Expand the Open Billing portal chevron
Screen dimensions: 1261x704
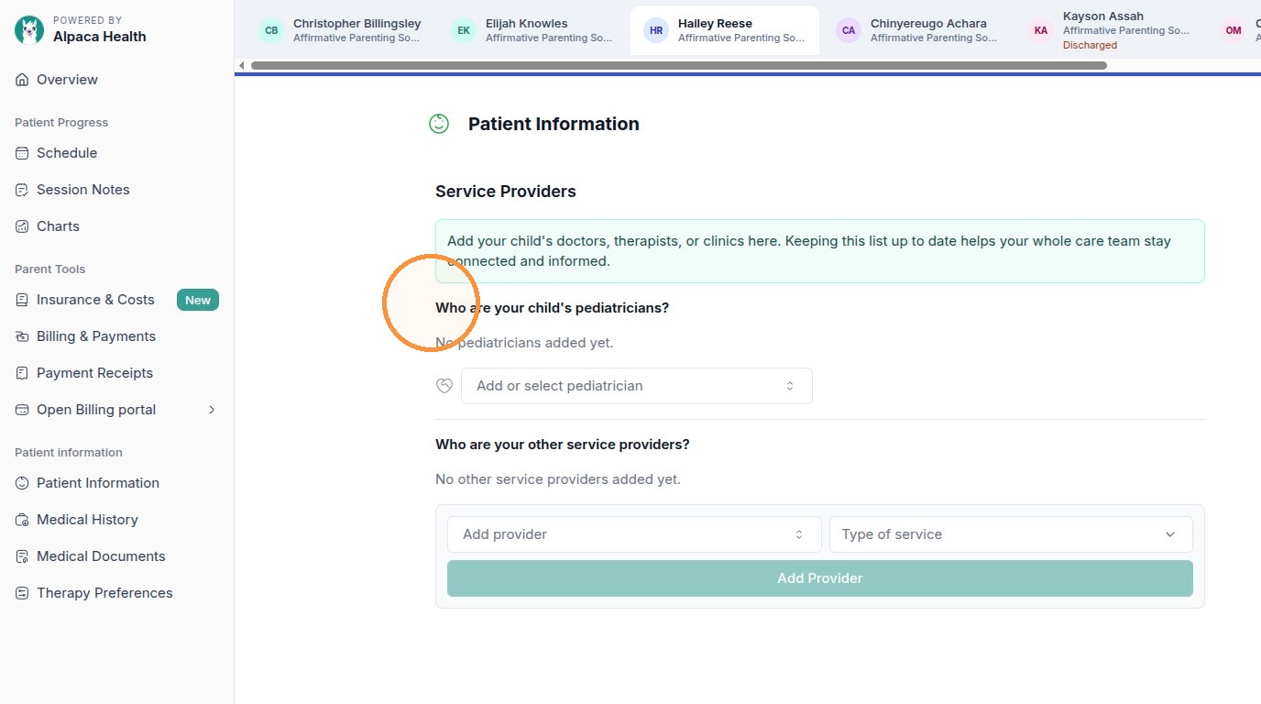click(212, 410)
